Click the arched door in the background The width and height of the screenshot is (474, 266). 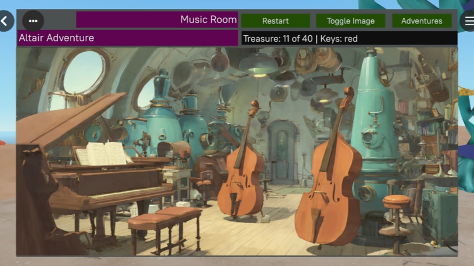pyautogui.click(x=282, y=151)
